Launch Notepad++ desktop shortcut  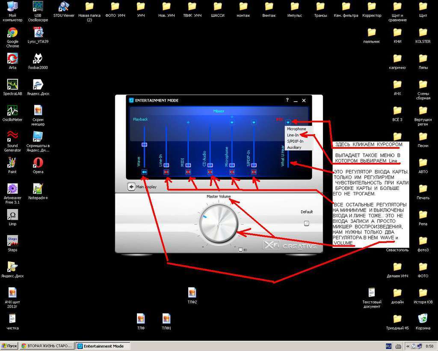point(38,192)
